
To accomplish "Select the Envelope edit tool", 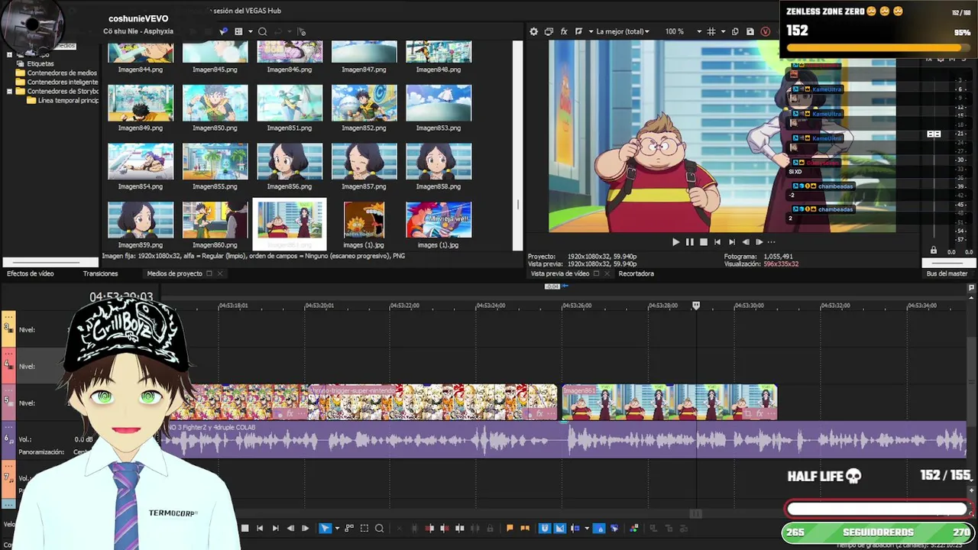I will coord(349,528).
